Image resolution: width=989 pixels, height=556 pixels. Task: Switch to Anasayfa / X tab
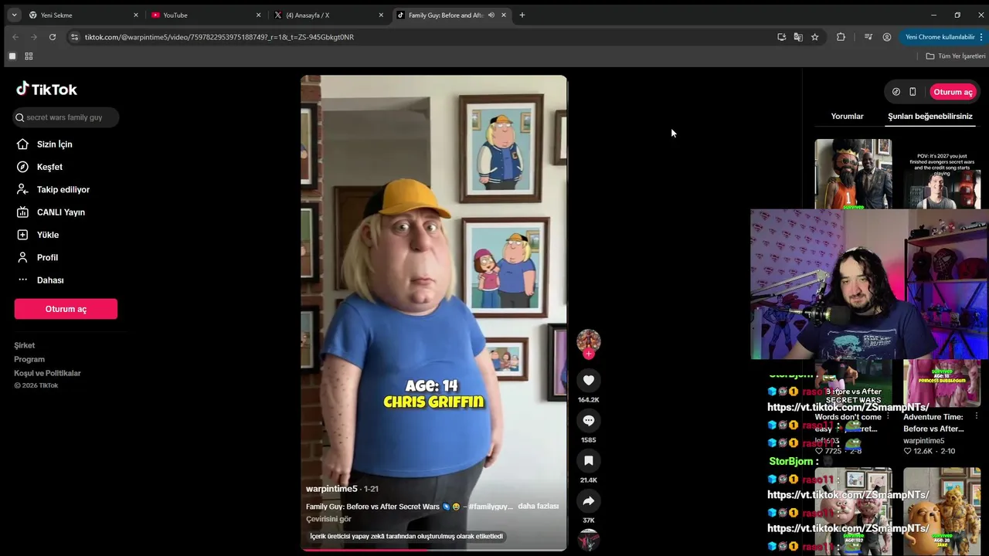click(328, 15)
